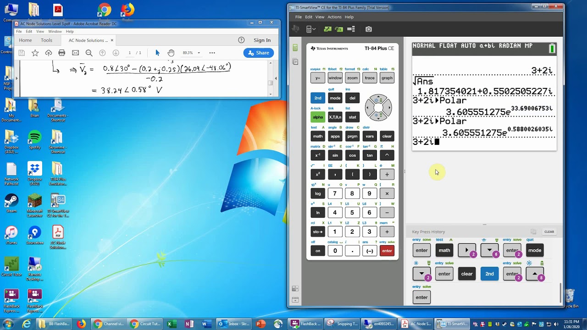Click the calculator's y= key
This screenshot has width=587, height=330.
click(318, 78)
